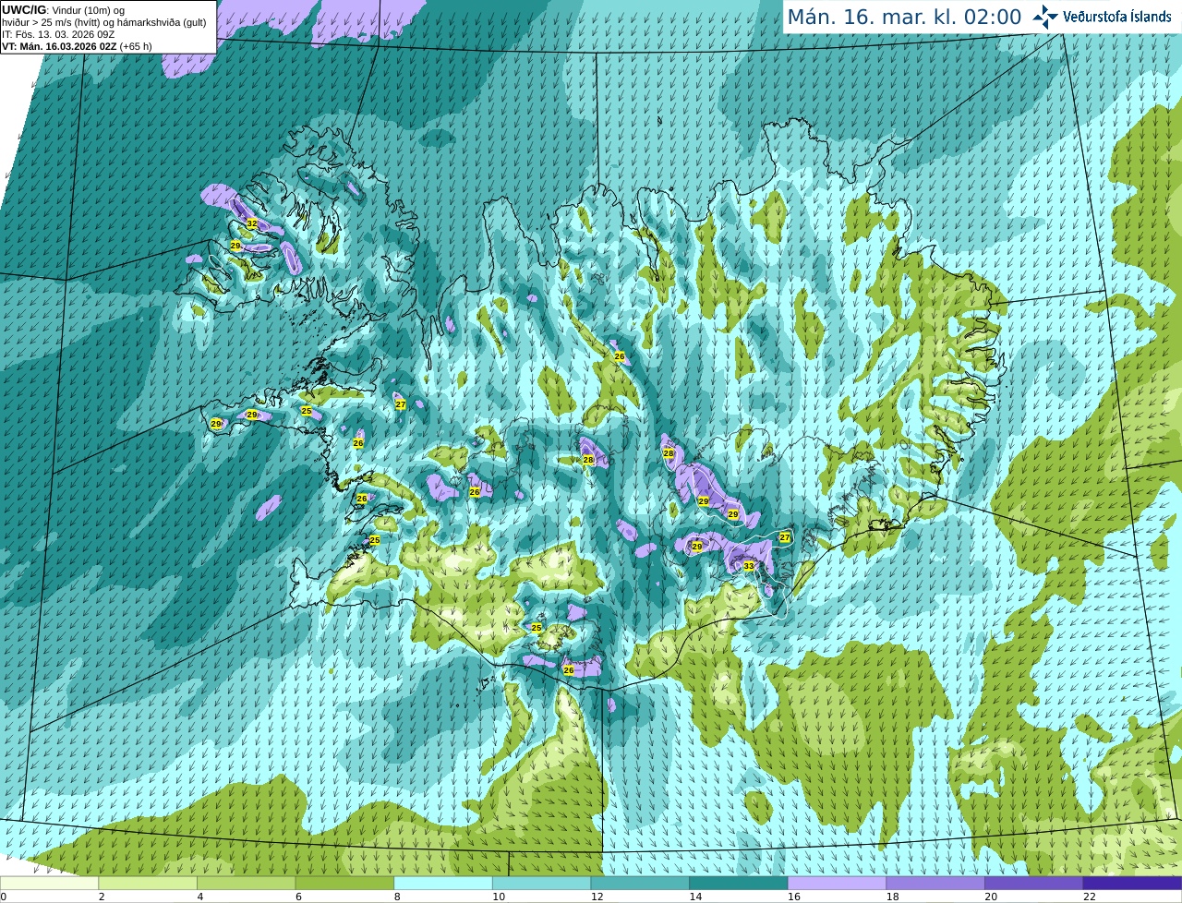Image resolution: width=1182 pixels, height=903 pixels.
Task: Pick the 14–16 m/s dark teal swatch
Action: 739,883
